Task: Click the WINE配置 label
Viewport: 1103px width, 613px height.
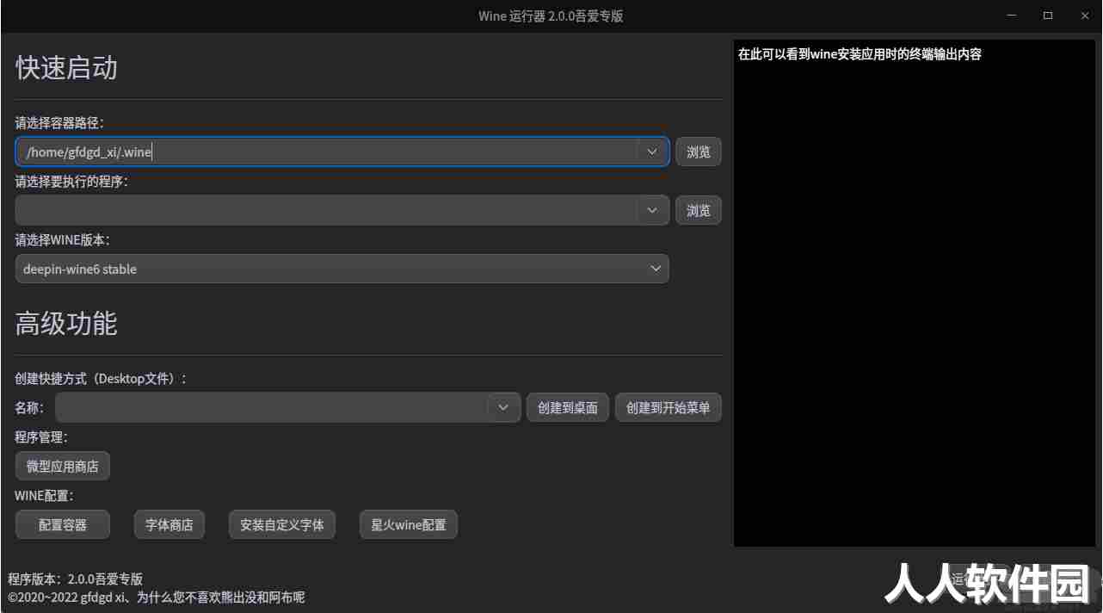Action: tap(44, 496)
